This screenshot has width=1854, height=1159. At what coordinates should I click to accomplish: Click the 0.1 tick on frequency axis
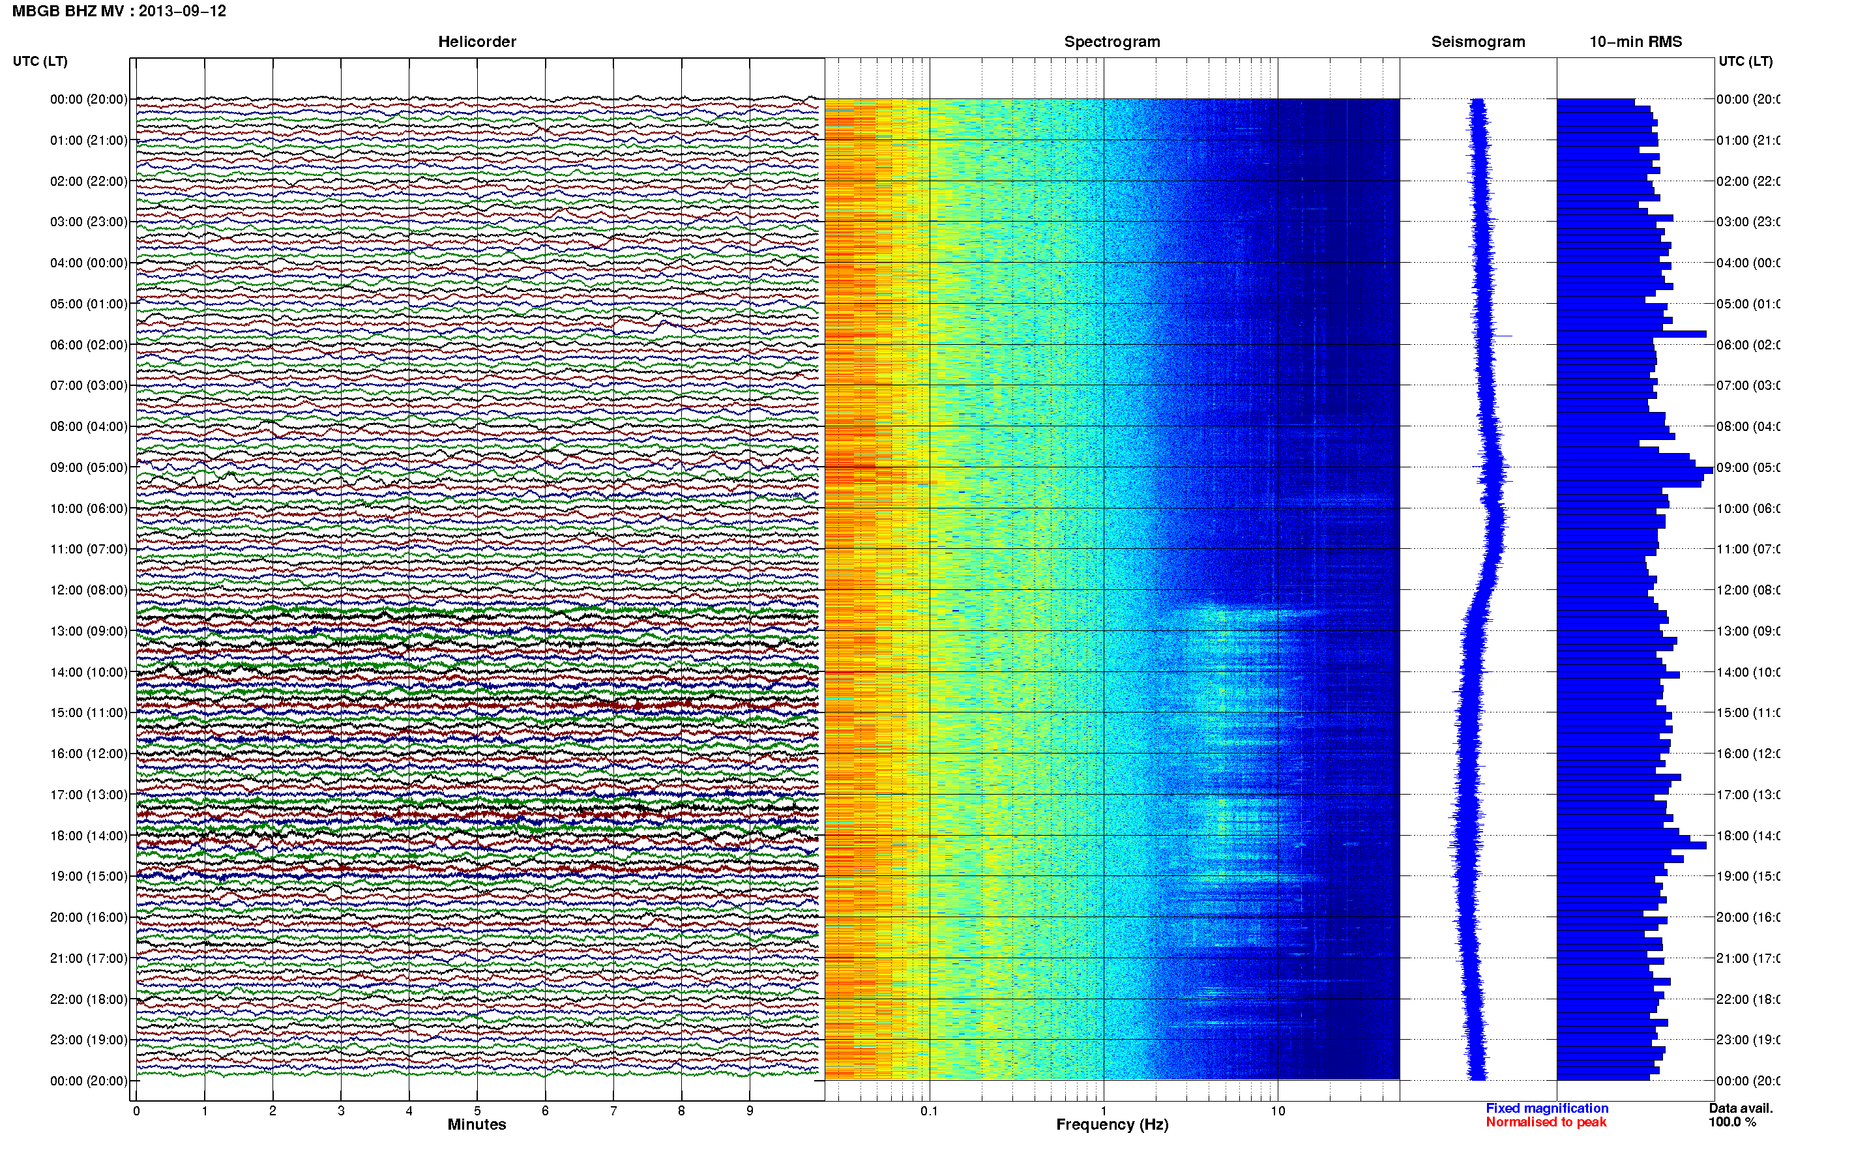(x=929, y=1111)
